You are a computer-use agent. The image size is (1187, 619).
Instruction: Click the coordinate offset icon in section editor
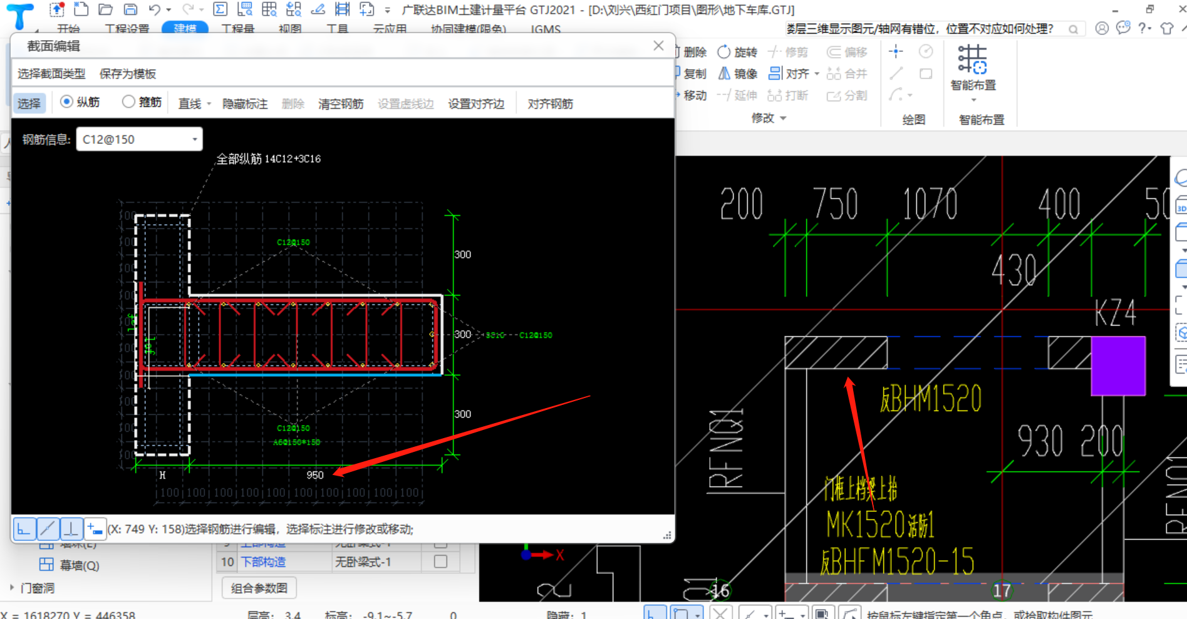94,529
